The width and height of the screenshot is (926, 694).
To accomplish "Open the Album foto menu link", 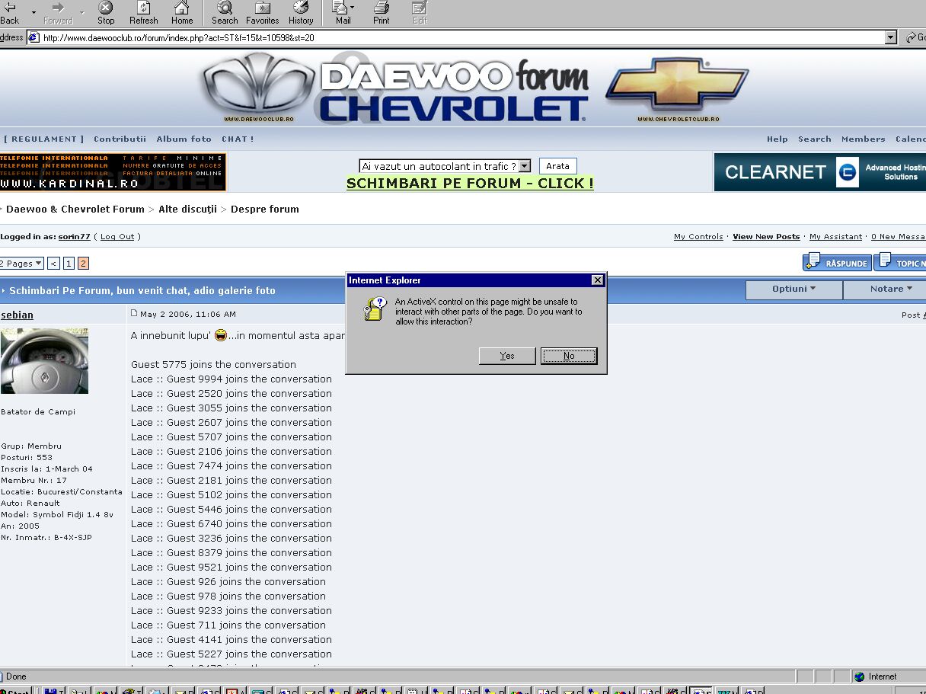I will click(x=184, y=139).
